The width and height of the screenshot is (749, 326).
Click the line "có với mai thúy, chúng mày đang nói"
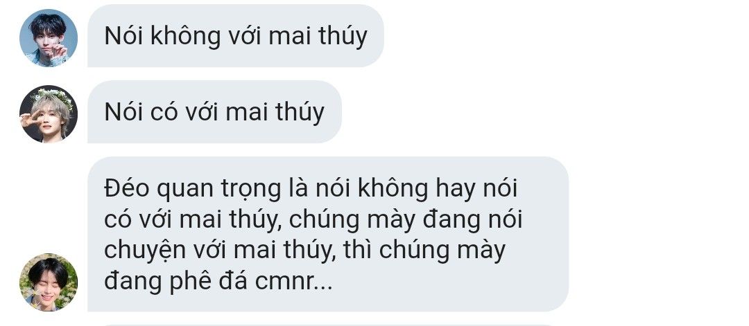click(x=313, y=220)
